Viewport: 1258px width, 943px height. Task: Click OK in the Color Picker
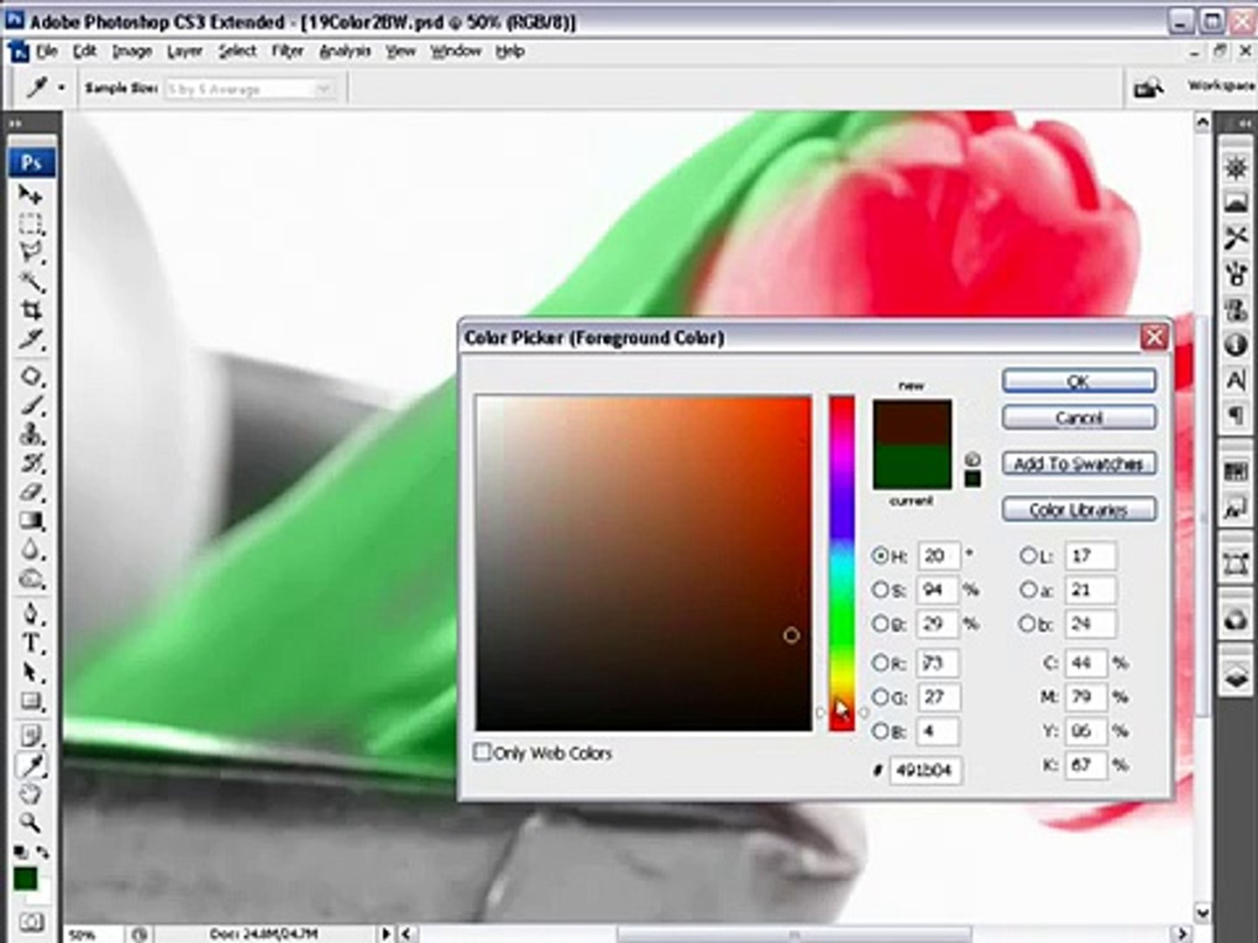tap(1079, 382)
